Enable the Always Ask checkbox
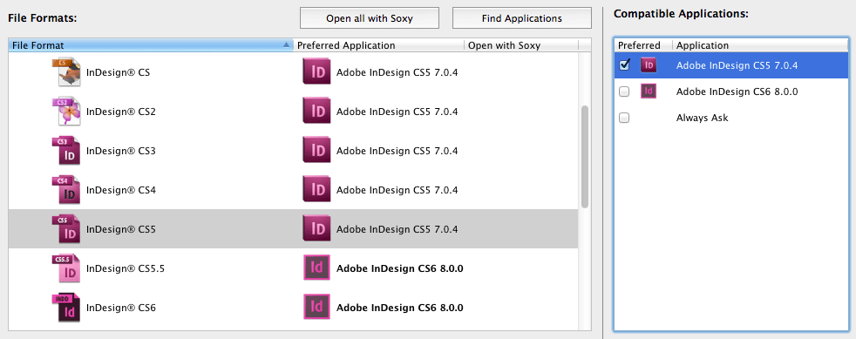This screenshot has width=856, height=339. click(624, 118)
